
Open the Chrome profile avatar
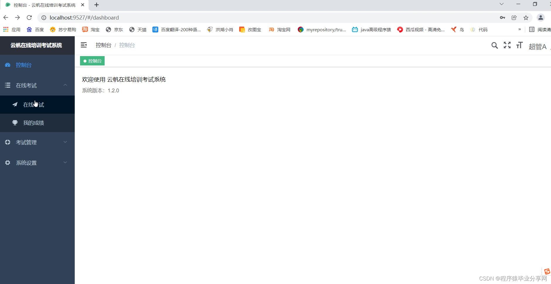point(541,18)
